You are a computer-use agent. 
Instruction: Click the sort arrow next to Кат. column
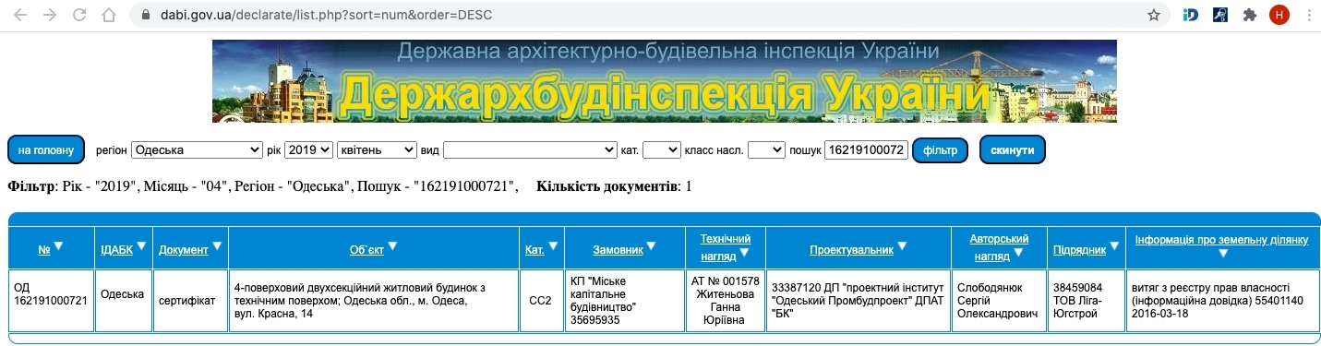coord(553,246)
